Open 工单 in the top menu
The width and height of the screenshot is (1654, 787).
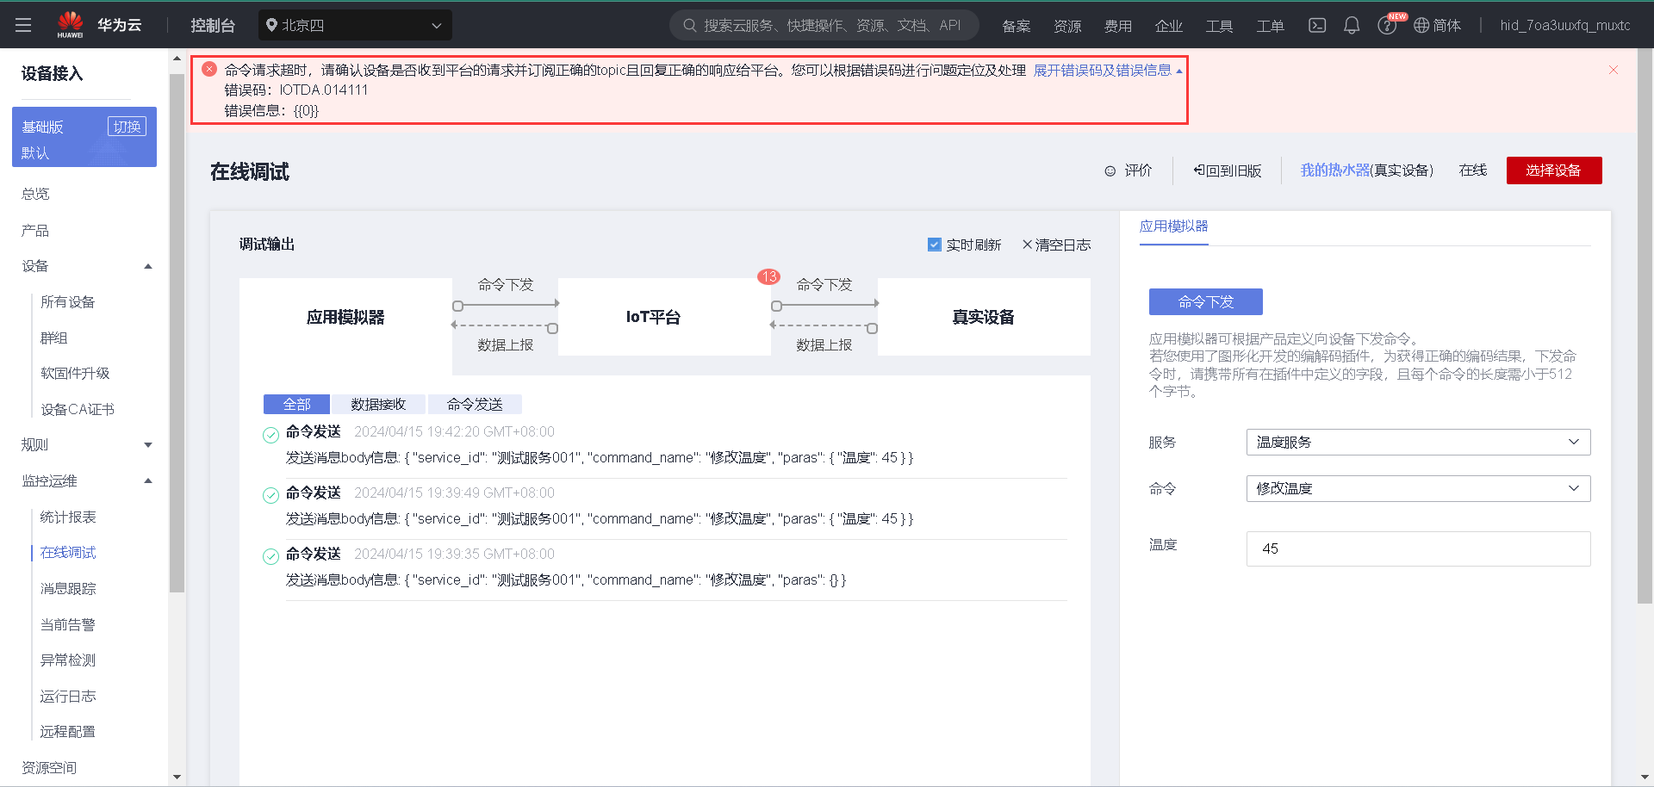coord(1270,26)
